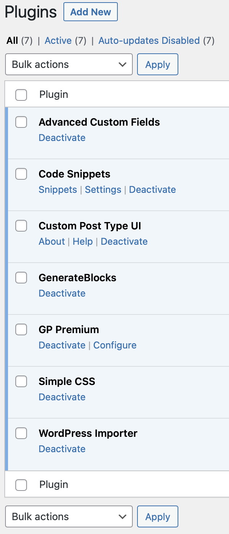Screen dimensions: 229x534
Task: Open the Snippets link under Code Snippets
Action: point(58,190)
